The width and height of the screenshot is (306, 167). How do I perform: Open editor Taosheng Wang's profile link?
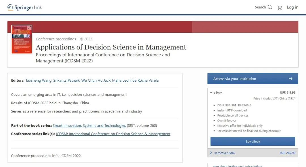click(x=38, y=80)
